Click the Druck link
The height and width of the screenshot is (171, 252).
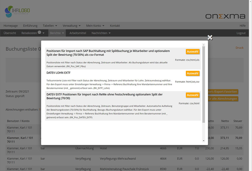click(240, 48)
